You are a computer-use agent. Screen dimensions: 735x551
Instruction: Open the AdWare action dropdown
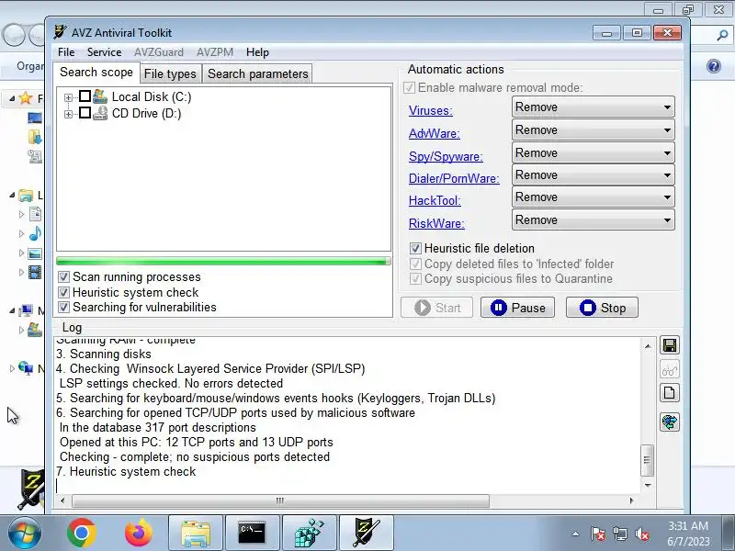[x=593, y=130]
